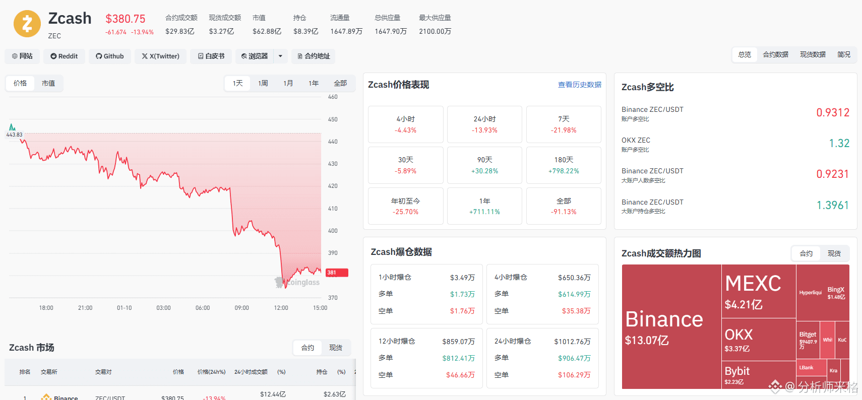Expand the 浏览器 dropdown arrow
862x400 pixels.
[281, 56]
